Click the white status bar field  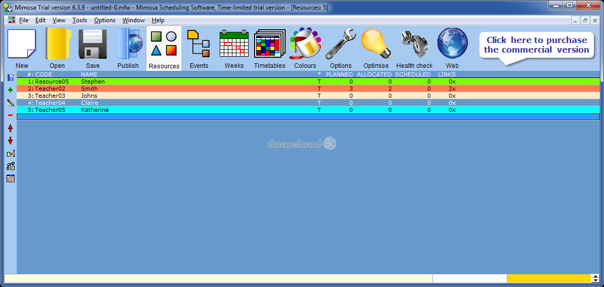[x=469, y=278]
